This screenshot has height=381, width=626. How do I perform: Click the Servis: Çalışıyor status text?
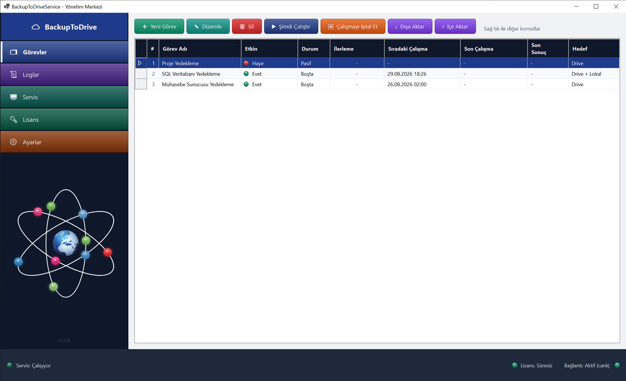(x=33, y=365)
